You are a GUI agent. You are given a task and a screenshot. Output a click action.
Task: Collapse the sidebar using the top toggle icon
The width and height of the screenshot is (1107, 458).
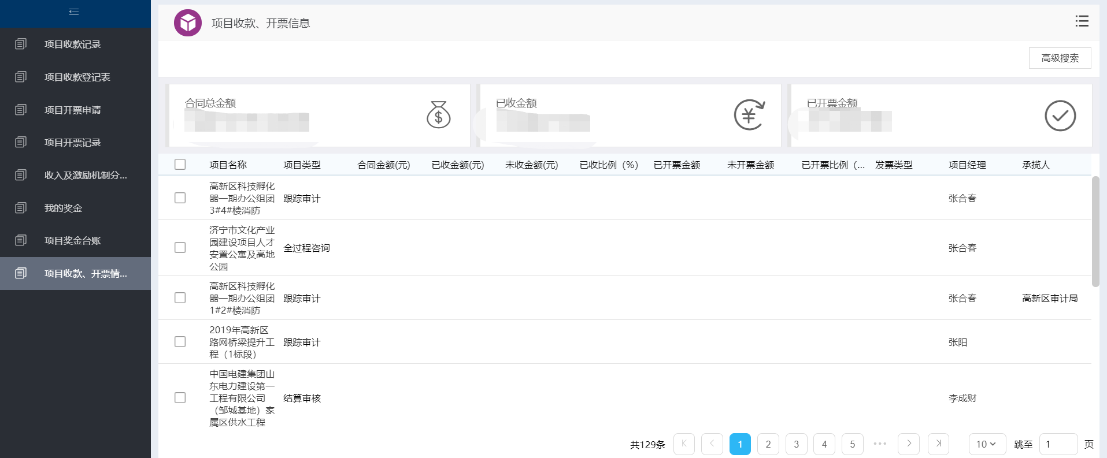[73, 12]
